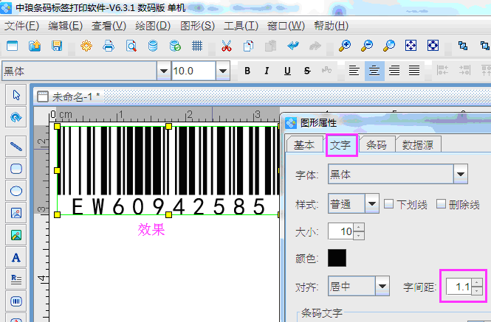The height and width of the screenshot is (322, 491).
Task: Open file folder icon in toolbar
Action: coord(35,46)
